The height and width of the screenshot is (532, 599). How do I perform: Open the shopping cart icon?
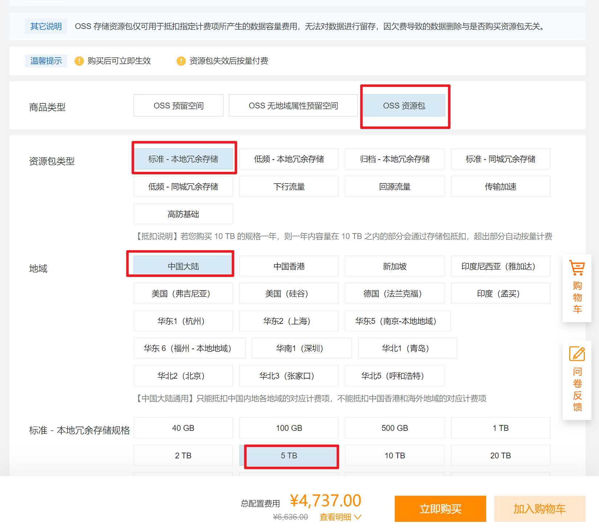(x=577, y=268)
